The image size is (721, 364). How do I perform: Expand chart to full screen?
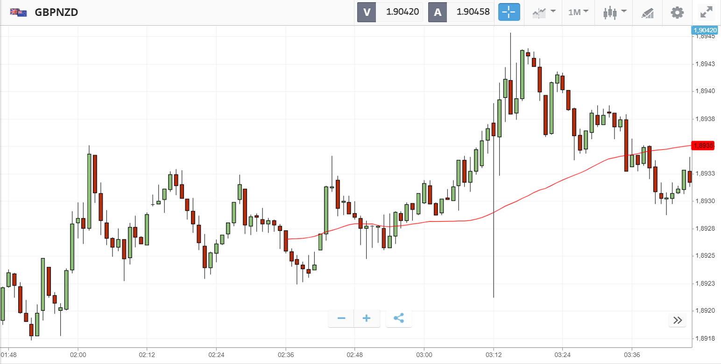706,12
